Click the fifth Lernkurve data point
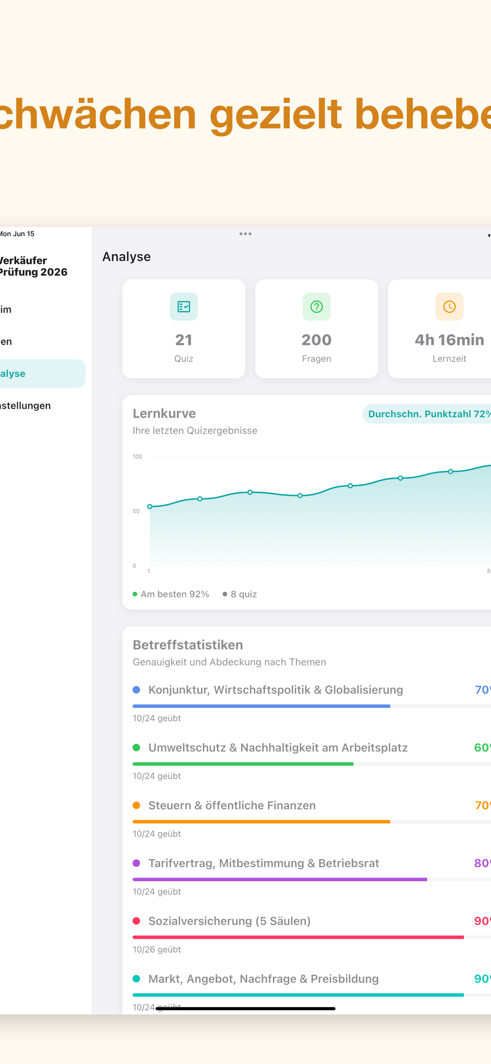 (350, 486)
